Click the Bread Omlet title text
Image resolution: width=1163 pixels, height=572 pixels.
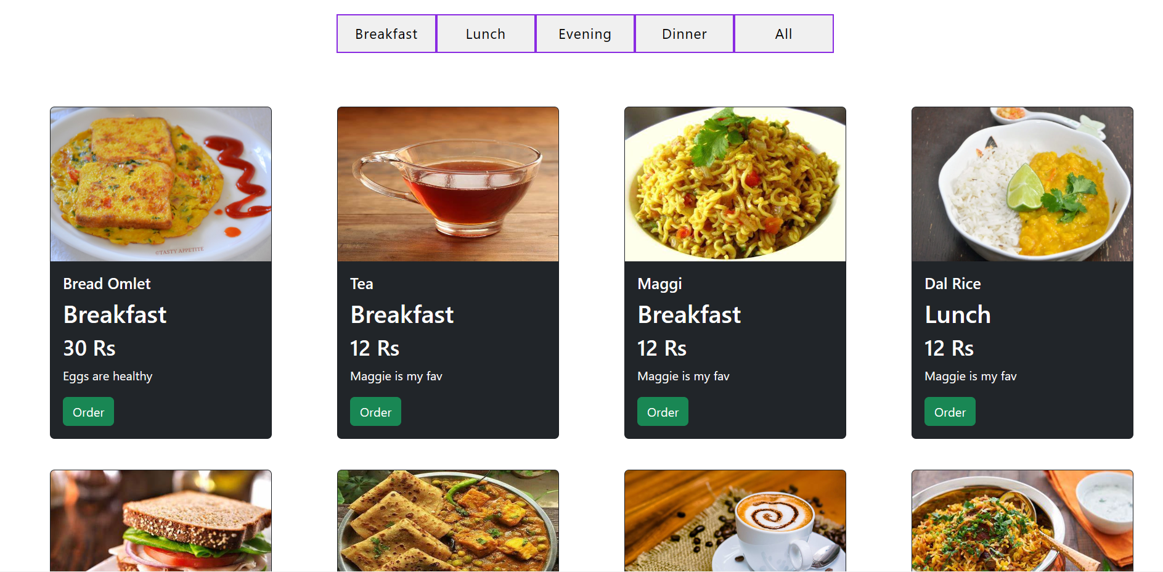(107, 284)
